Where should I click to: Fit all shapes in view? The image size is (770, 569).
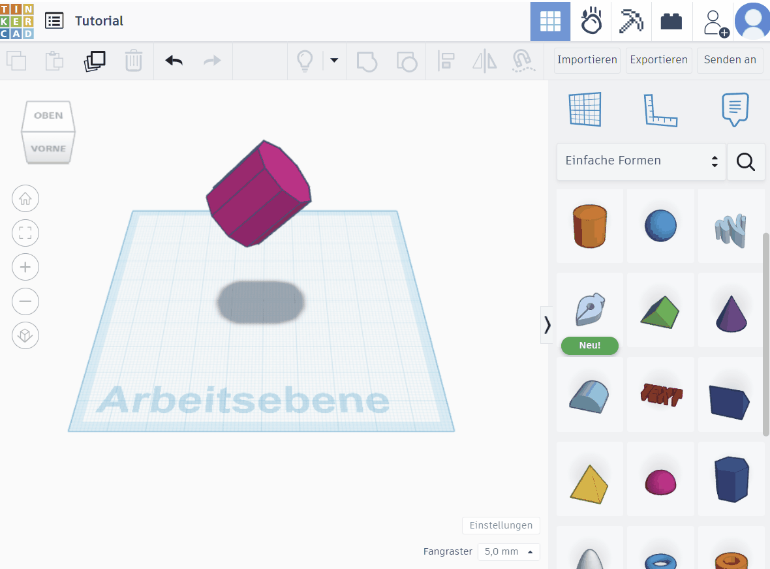coord(25,233)
